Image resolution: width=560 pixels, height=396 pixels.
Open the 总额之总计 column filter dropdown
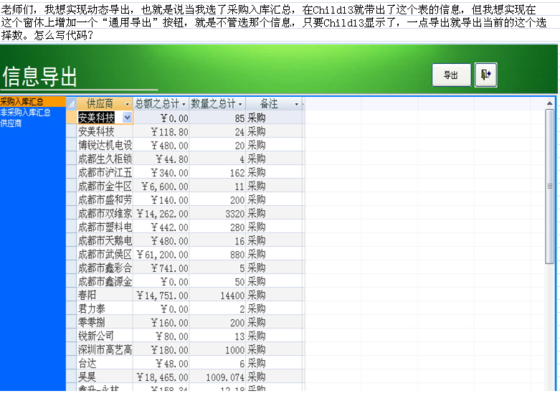pyautogui.click(x=184, y=104)
